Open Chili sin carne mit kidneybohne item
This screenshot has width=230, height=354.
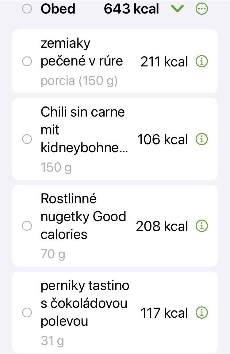(x=84, y=130)
